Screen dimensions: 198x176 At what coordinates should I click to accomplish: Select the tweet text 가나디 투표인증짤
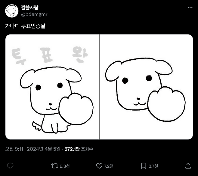point(25,26)
